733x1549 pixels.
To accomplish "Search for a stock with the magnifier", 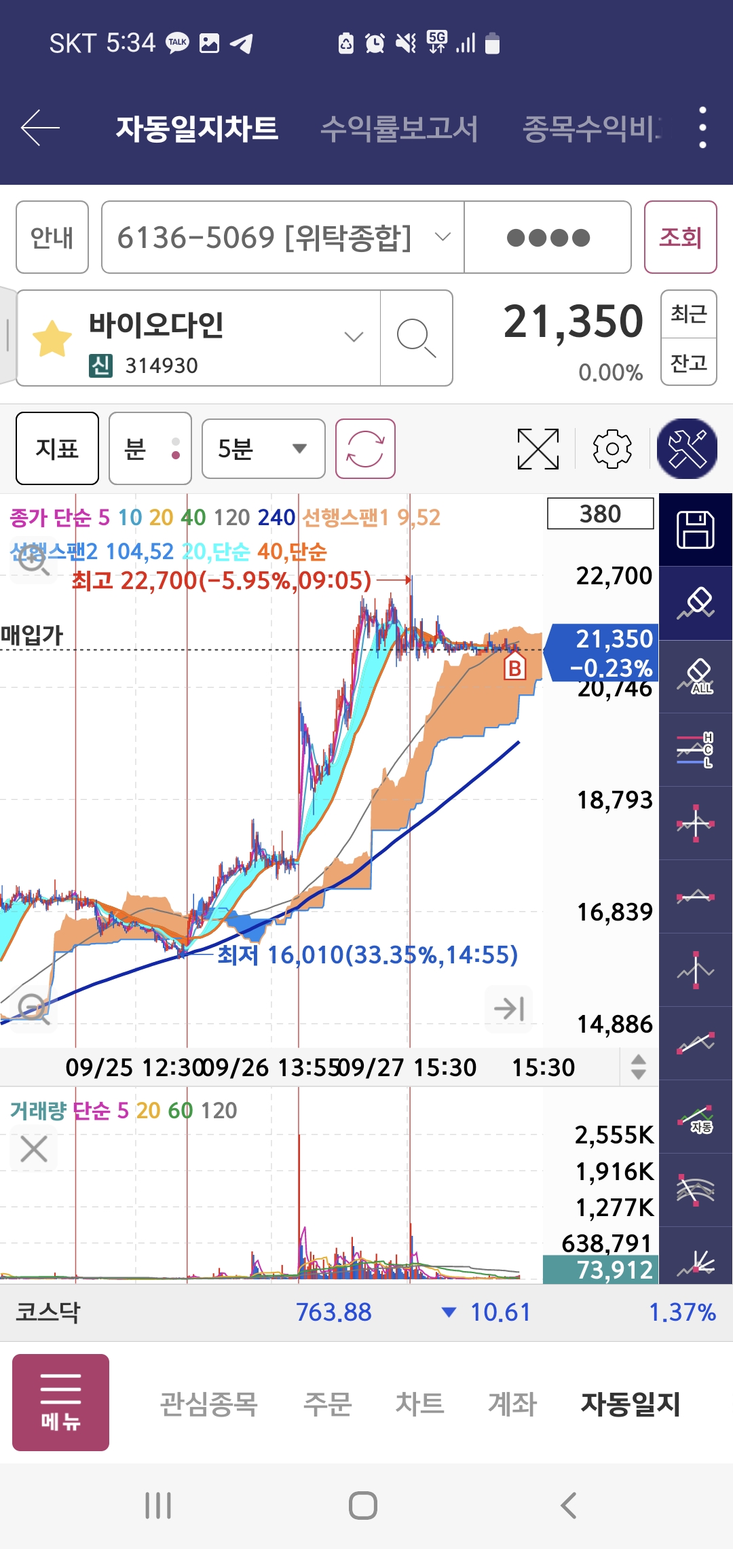I will pos(416,338).
